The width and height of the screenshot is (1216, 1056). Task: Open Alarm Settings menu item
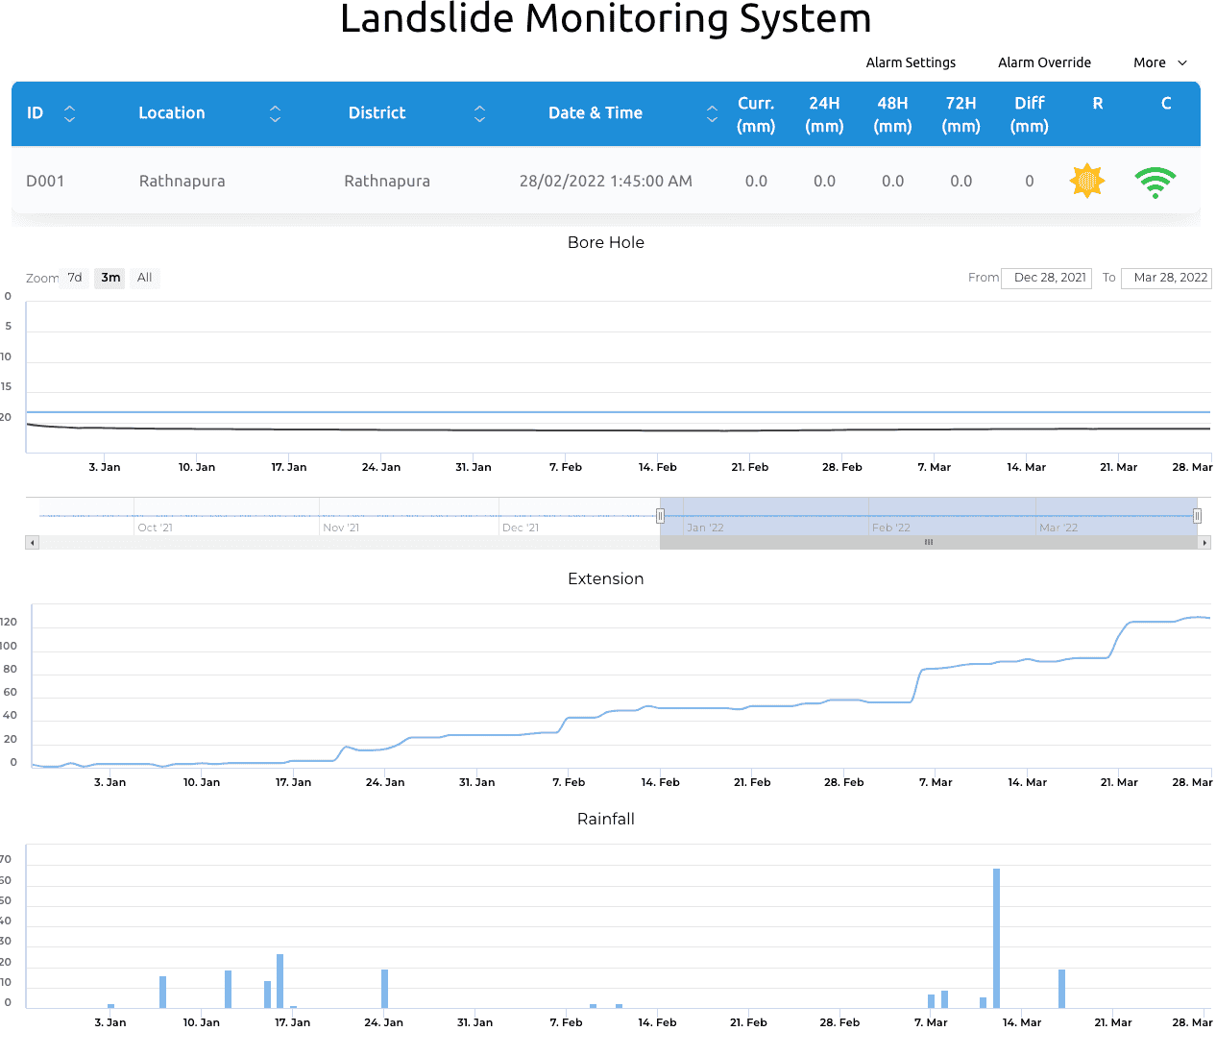(911, 62)
